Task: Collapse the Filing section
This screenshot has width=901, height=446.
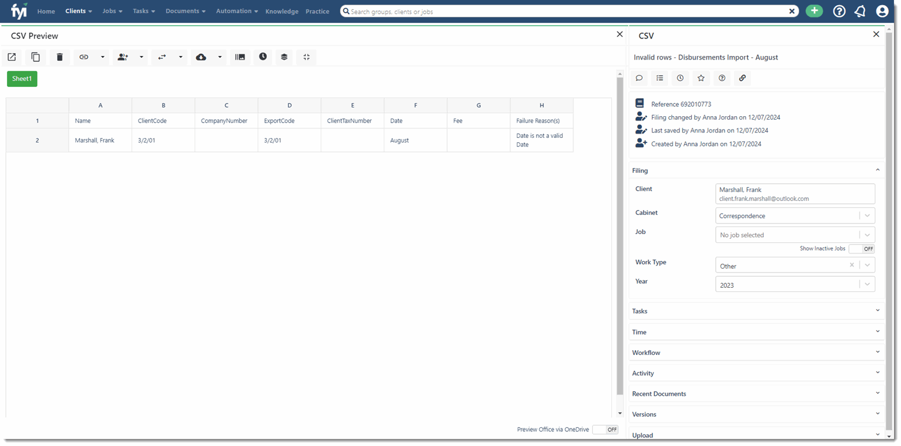Action: pyautogui.click(x=757, y=170)
